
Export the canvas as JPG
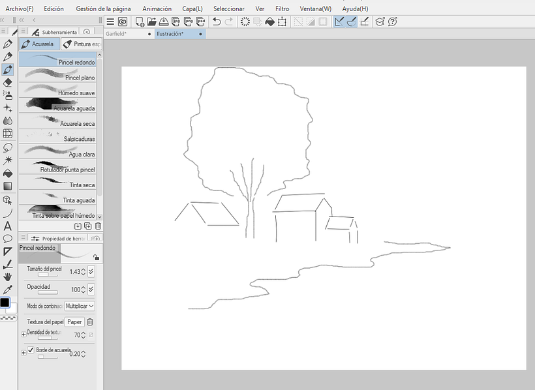click(x=176, y=22)
